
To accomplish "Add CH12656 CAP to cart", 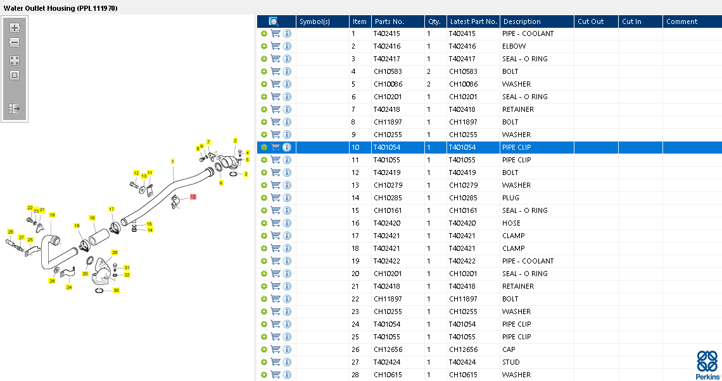I will tap(275, 349).
